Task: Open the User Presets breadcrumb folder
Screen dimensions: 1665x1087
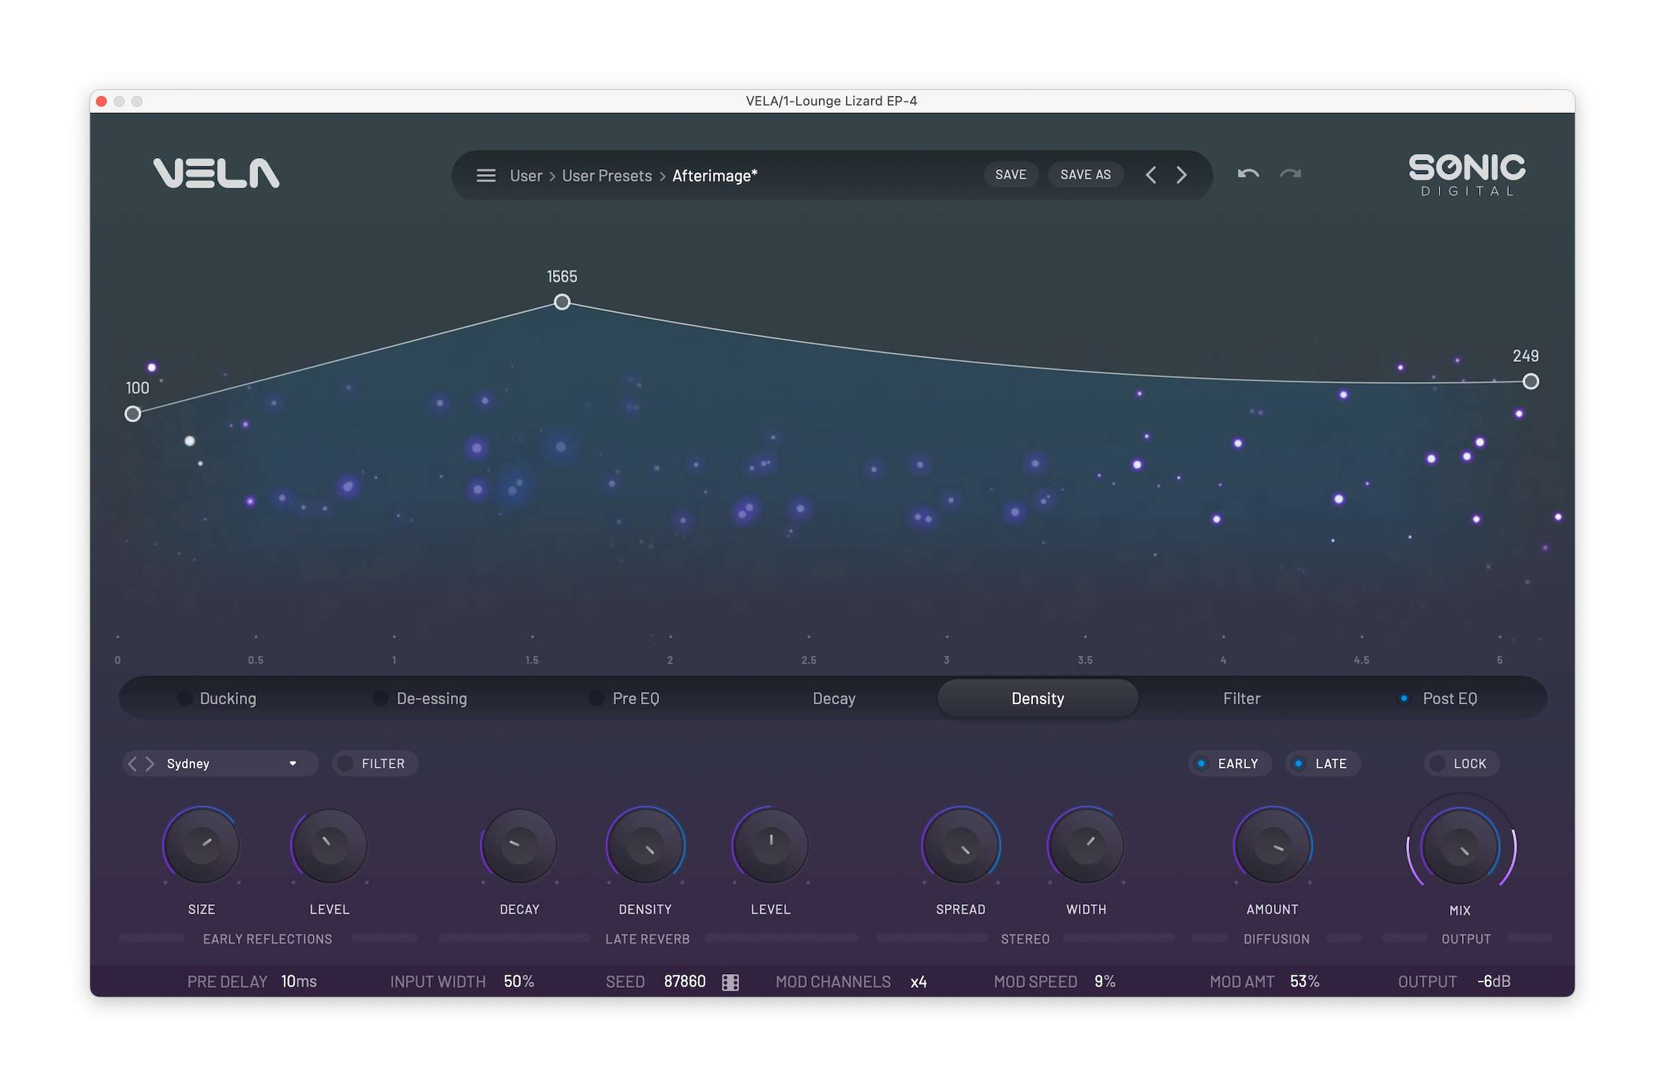Action: 606,176
